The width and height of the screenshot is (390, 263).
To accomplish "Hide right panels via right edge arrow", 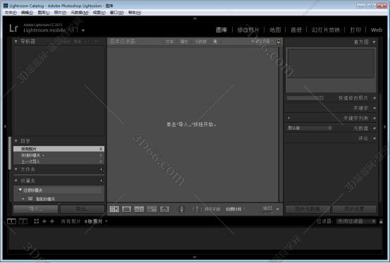I will pyautogui.click(x=385, y=126).
